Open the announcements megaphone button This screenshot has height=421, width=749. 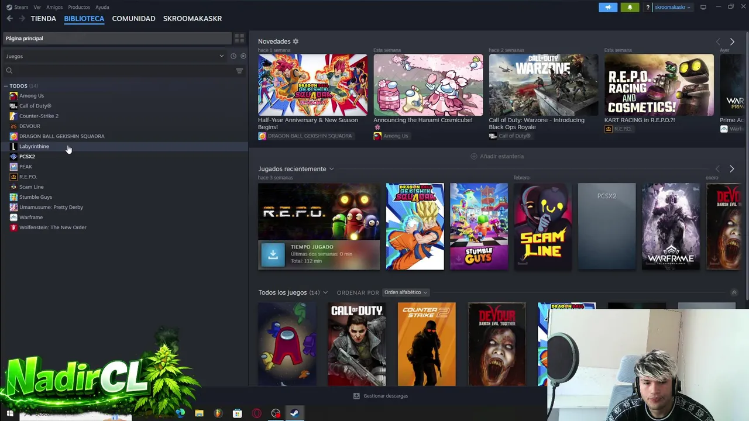[x=608, y=7]
